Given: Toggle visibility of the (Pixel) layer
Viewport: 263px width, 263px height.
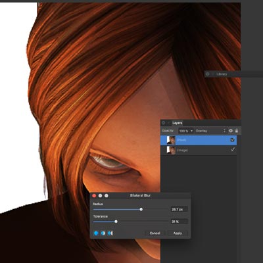Looking at the screenshot, I should click(x=233, y=140).
